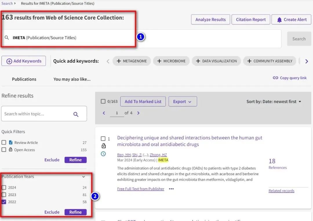313x221 pixels.
Task: Click early access clock icon on result 1
Action: [103, 154]
